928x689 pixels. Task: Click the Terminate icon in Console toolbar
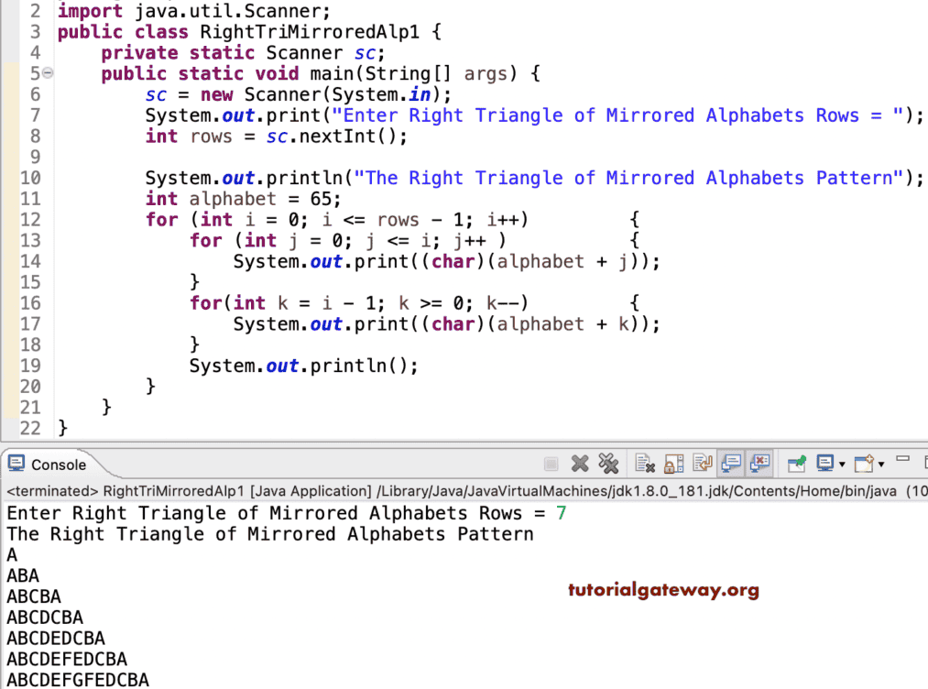[553, 463]
